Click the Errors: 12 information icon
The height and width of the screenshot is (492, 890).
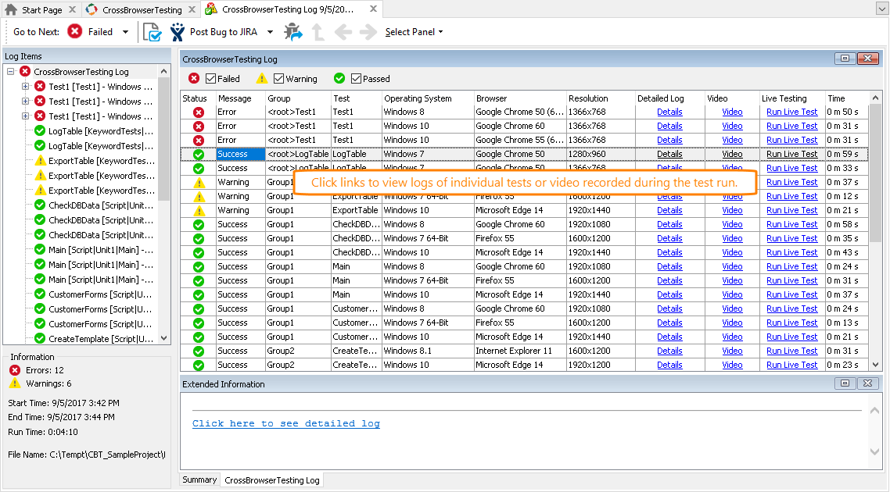[15, 370]
